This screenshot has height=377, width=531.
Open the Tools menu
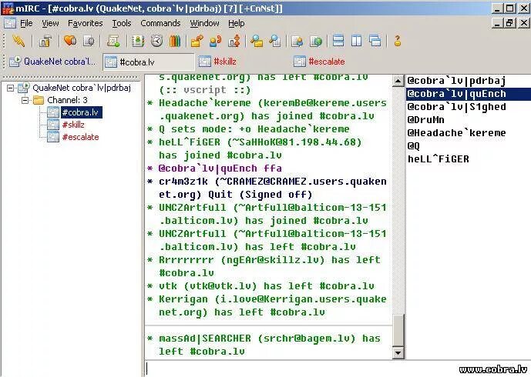click(x=122, y=23)
